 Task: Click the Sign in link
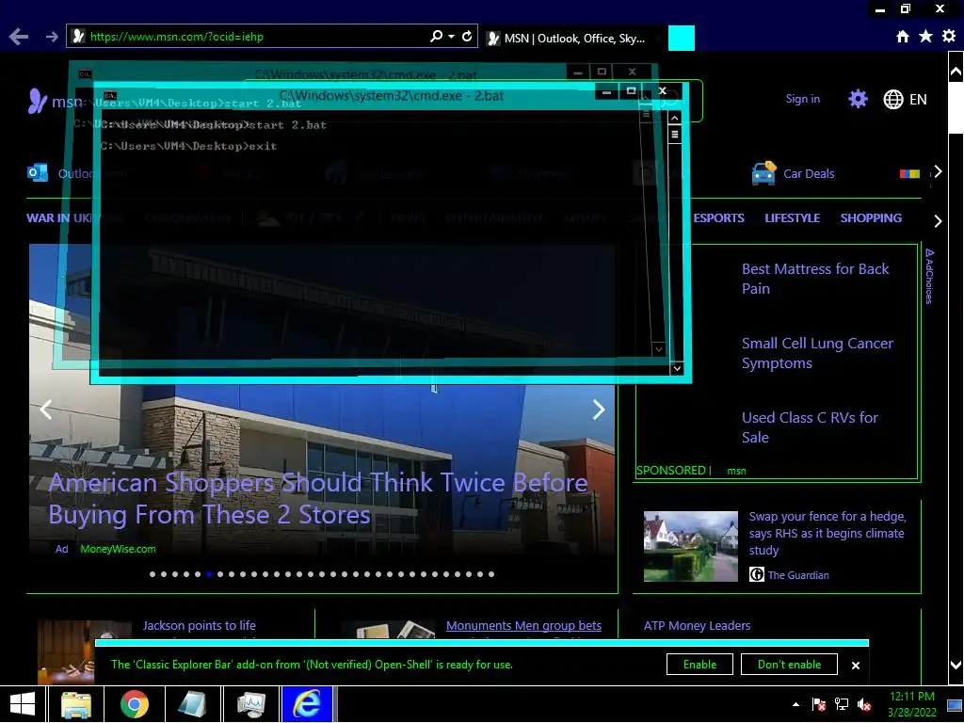pos(802,99)
